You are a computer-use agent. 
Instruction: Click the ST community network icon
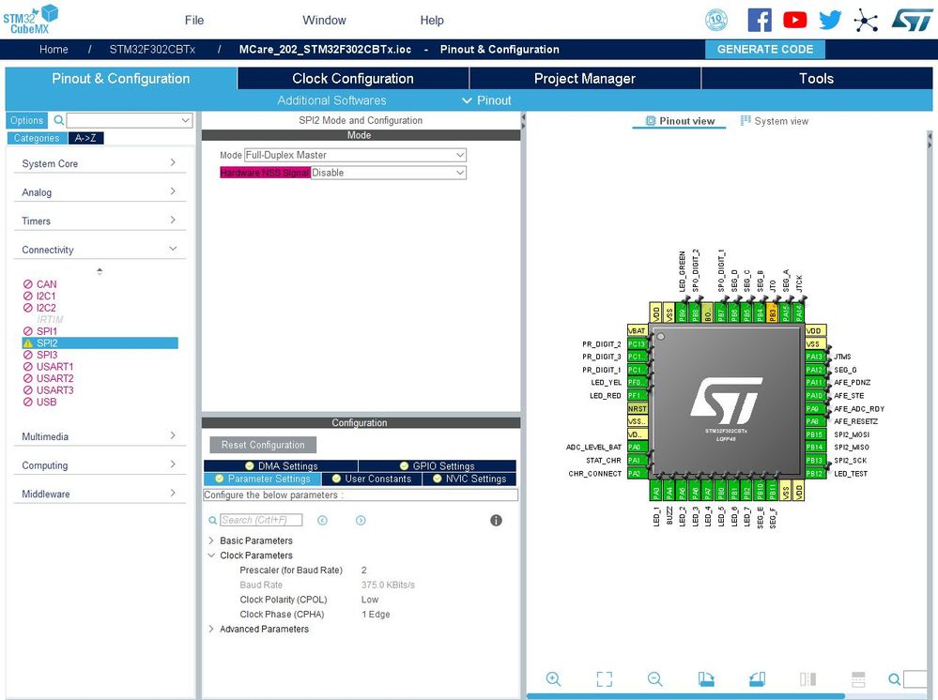[x=866, y=21]
